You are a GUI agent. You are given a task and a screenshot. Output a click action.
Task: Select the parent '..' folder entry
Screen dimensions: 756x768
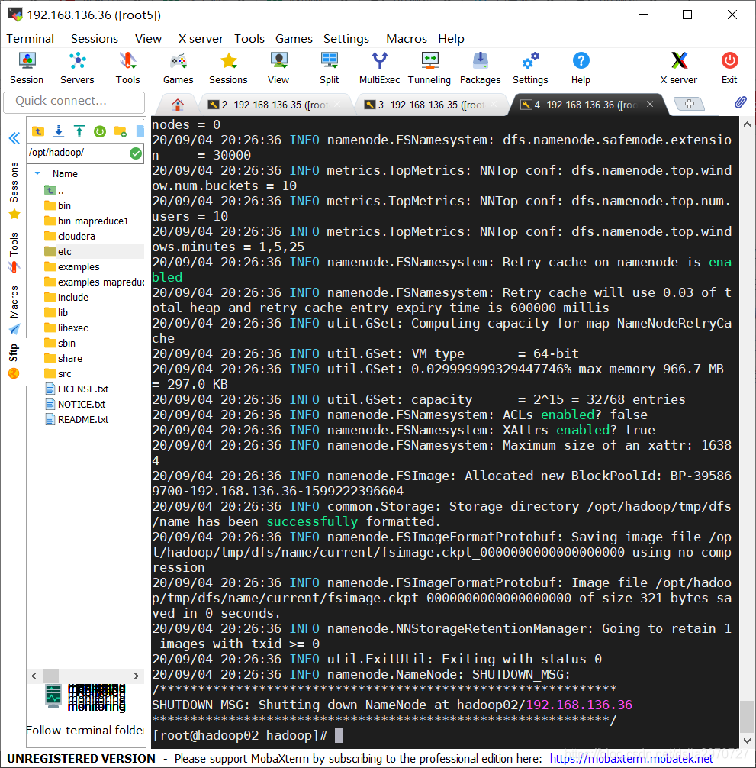[x=54, y=191]
